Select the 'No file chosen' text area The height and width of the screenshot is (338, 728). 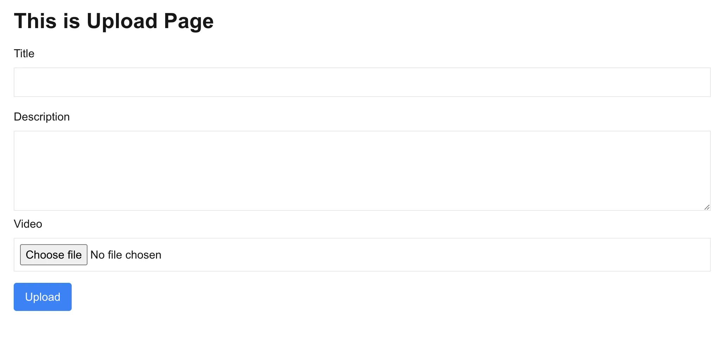tap(125, 254)
